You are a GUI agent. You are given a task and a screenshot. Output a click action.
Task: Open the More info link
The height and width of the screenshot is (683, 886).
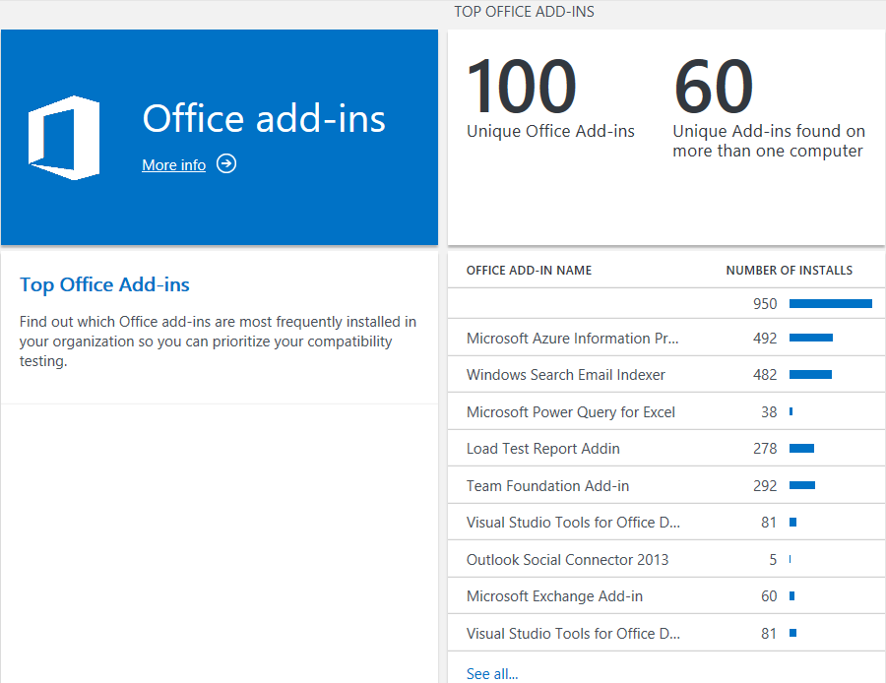click(x=173, y=165)
